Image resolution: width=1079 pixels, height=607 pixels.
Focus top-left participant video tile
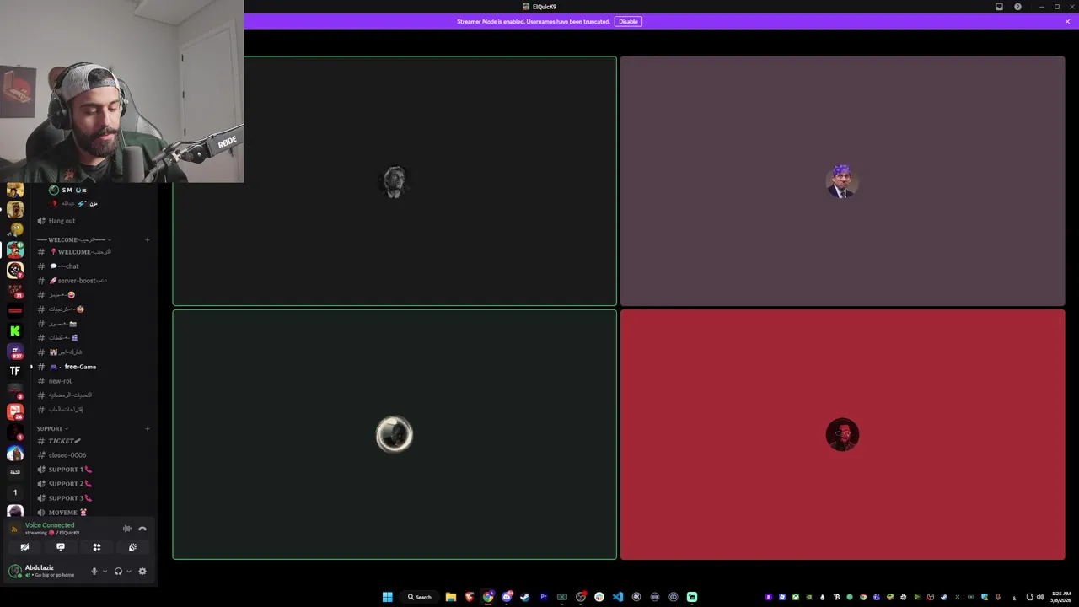click(x=395, y=181)
